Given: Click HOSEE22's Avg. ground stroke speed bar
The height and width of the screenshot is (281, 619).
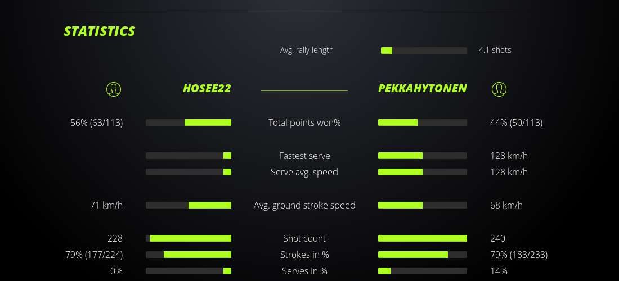Looking at the screenshot, I should tap(189, 205).
